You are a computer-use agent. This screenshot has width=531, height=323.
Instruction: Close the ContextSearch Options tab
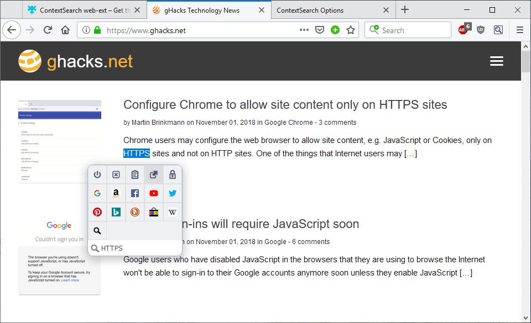386,10
